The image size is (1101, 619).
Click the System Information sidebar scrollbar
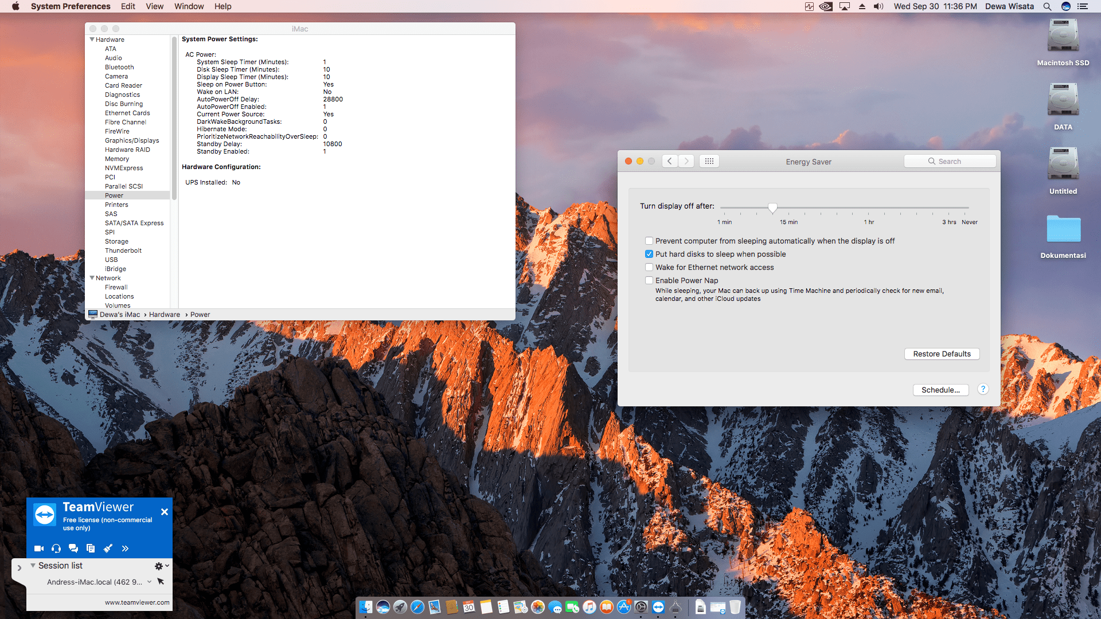pyautogui.click(x=174, y=118)
